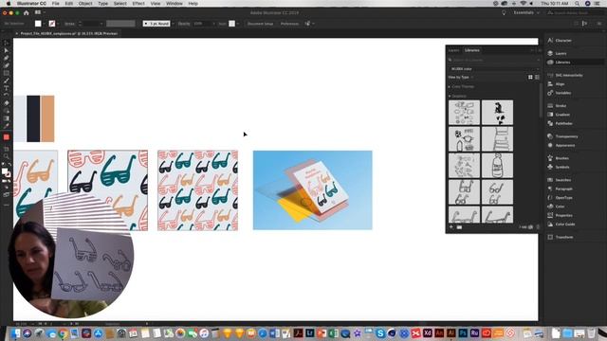Open the opacity value dropdown
The image size is (607, 341).
213,24
